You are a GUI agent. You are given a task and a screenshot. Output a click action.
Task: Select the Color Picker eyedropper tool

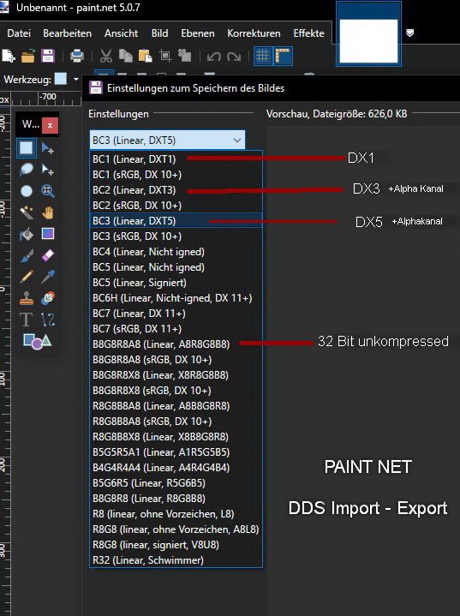tap(47, 277)
